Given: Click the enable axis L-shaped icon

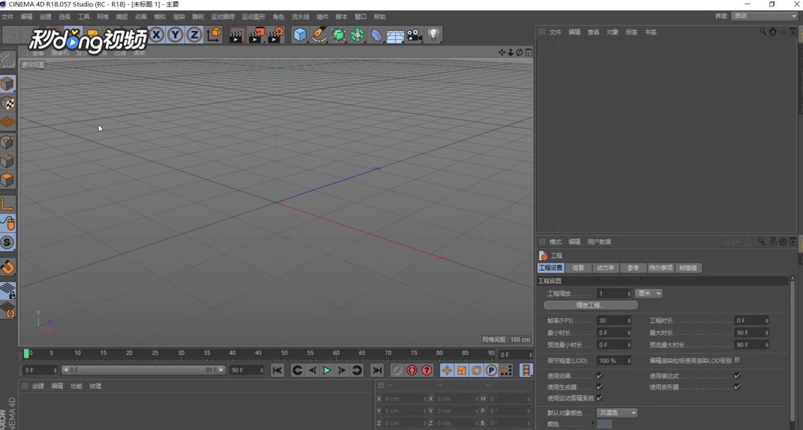Looking at the screenshot, I should (x=8, y=204).
